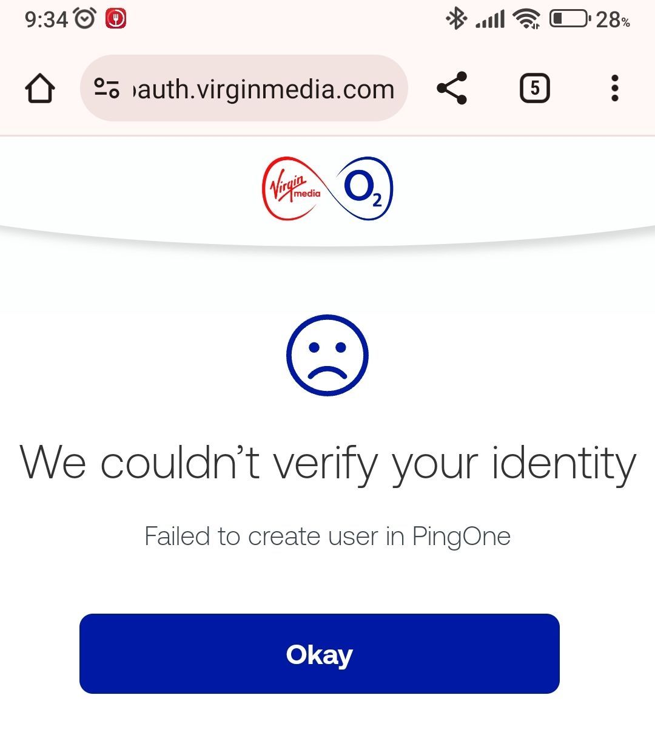Open site settings icon in address bar

[x=107, y=89]
